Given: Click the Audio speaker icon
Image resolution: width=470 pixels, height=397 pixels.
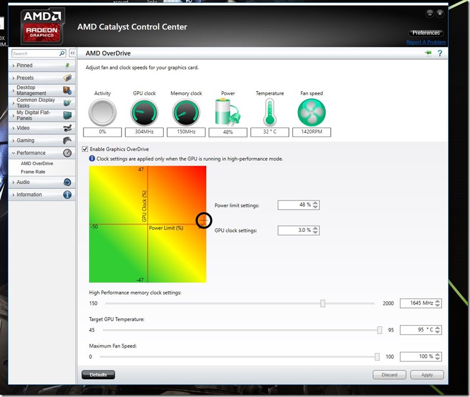Looking at the screenshot, I should (67, 182).
